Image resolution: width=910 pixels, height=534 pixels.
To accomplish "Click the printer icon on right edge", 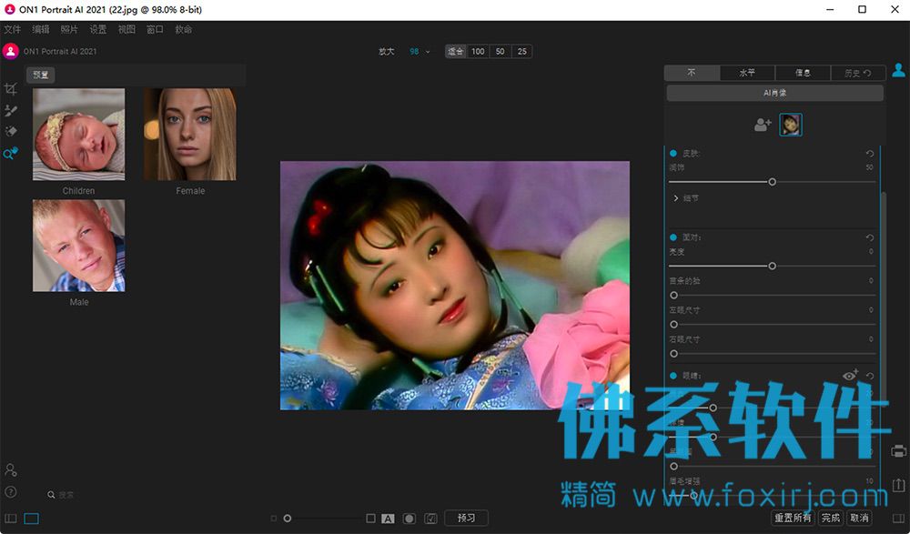I will (898, 451).
